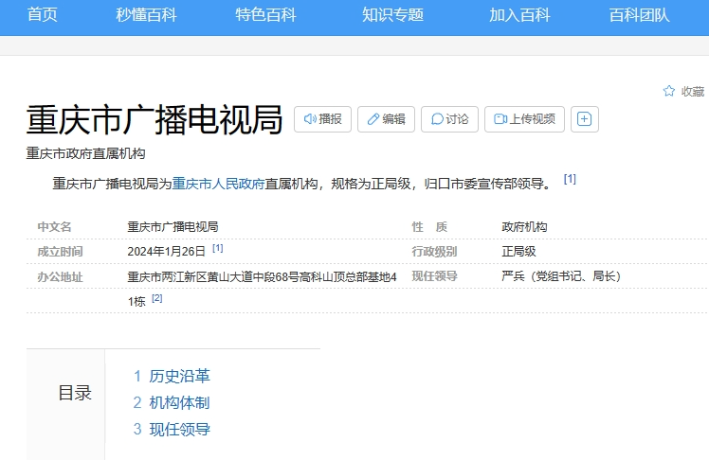
Task: Open reference [1] after the summary sentence
Action: pos(570,179)
